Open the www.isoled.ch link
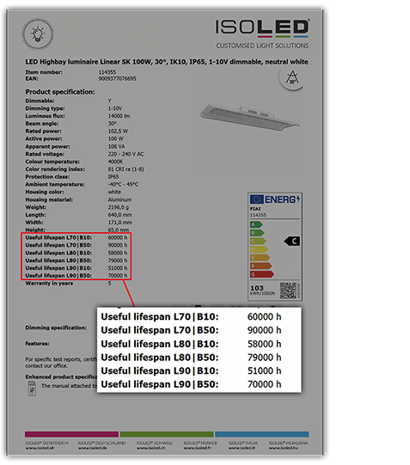 [151, 448]
